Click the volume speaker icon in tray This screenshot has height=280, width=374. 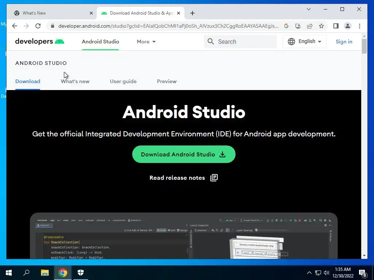pos(326,273)
